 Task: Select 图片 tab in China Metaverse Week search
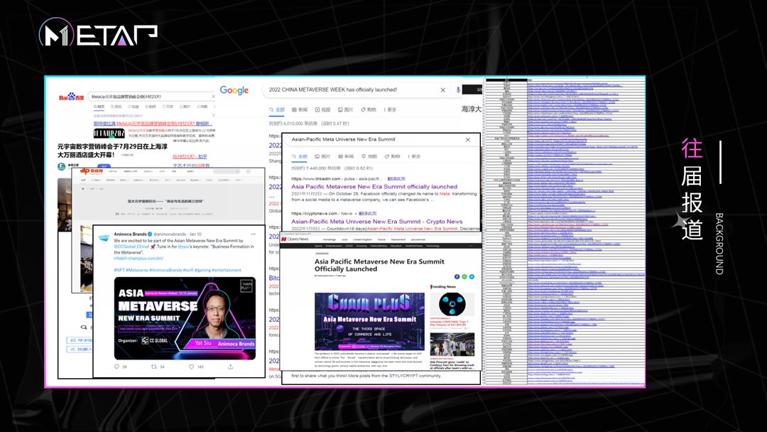point(345,109)
